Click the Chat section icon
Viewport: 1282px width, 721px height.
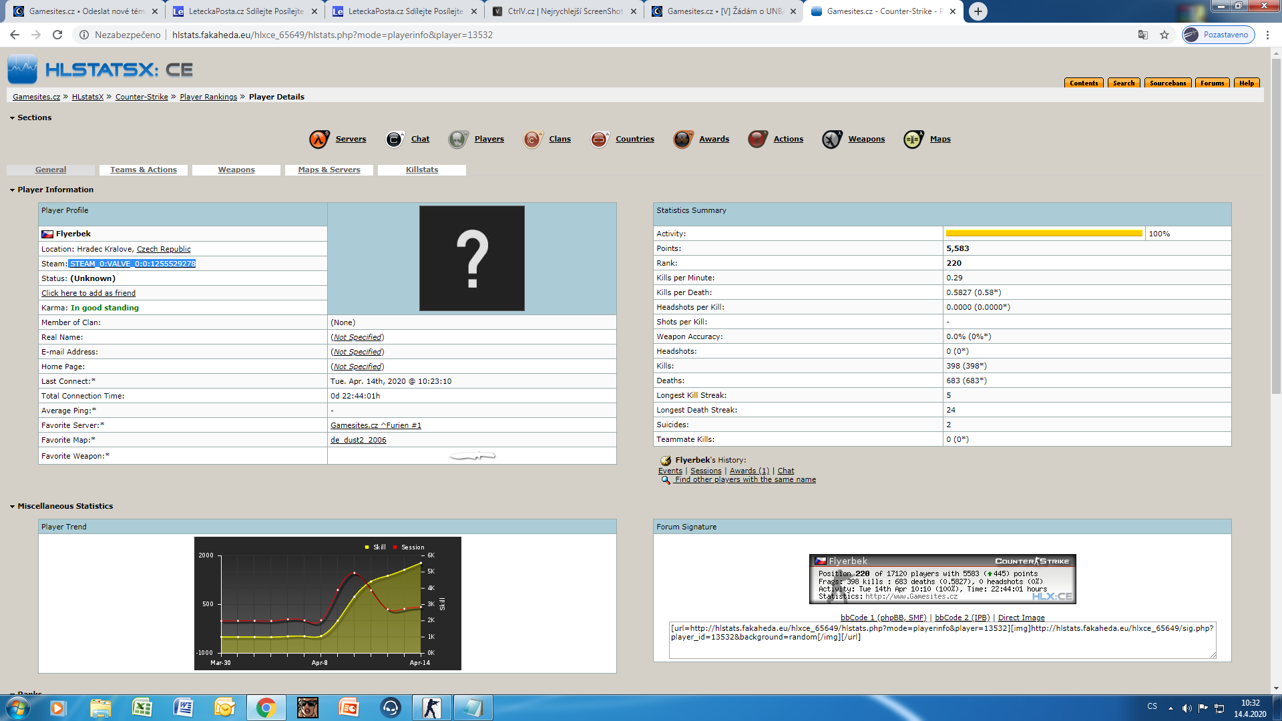(395, 139)
